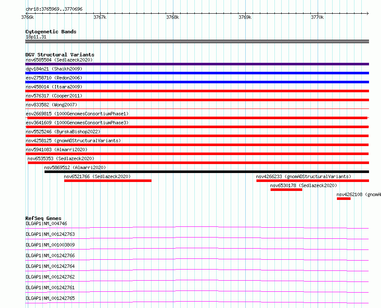Click the 3767k ruler label
The width and height of the screenshot is (381, 308).
coord(100,17)
